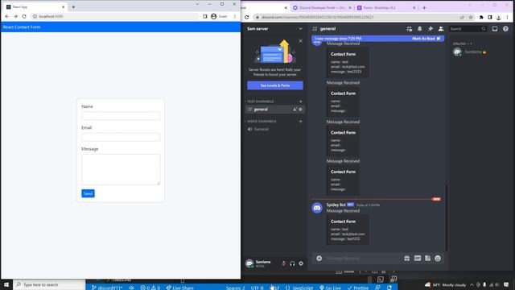This screenshot has height=290, width=515.
Task: Open Windows notification center icon
Action: (x=506, y=284)
